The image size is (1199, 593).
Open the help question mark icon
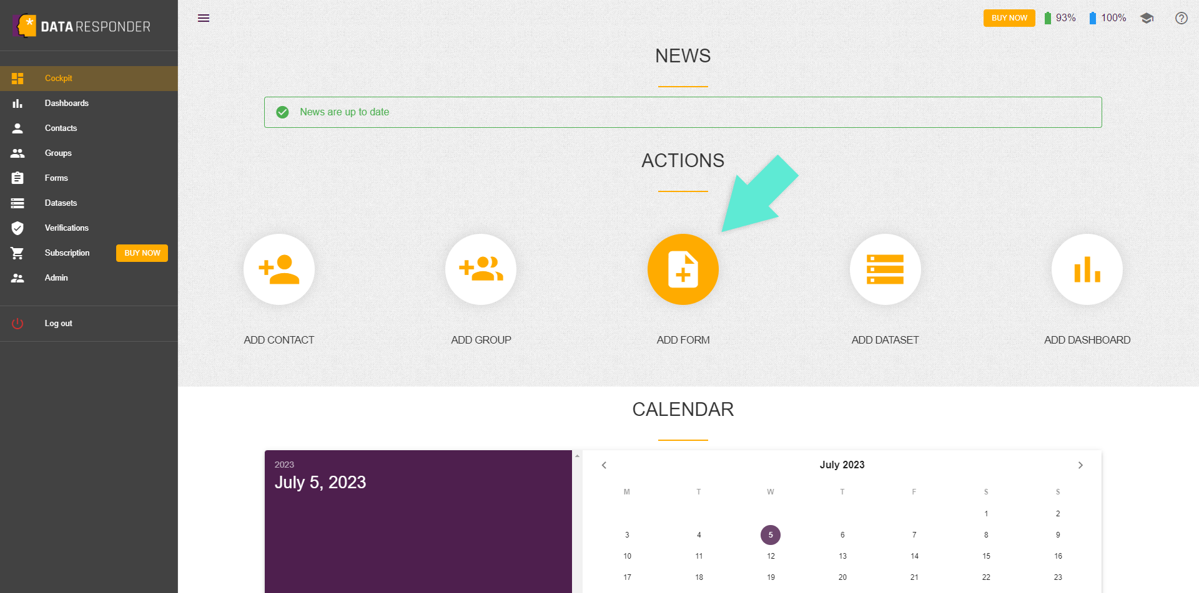click(1182, 18)
